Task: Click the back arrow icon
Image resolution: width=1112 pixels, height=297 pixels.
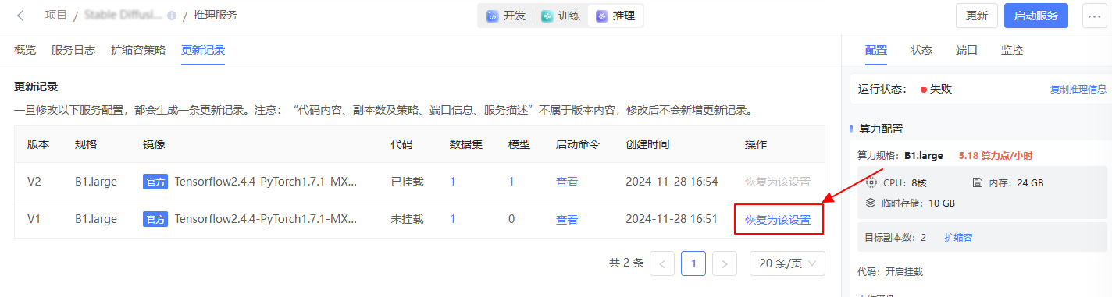Action: click(x=21, y=15)
